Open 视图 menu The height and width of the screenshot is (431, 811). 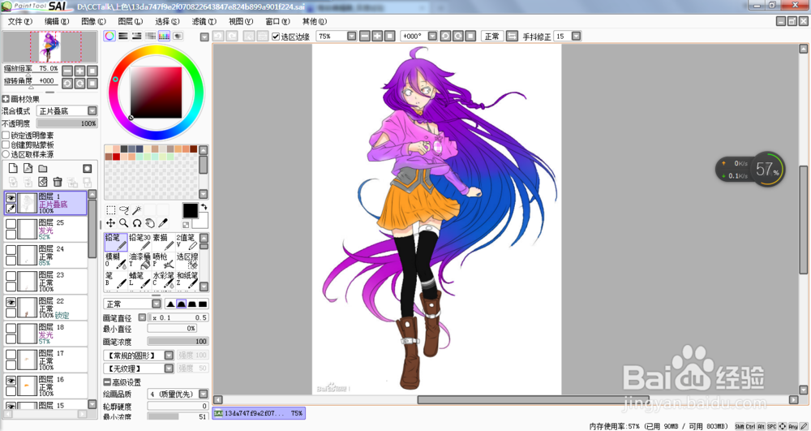pyautogui.click(x=241, y=21)
